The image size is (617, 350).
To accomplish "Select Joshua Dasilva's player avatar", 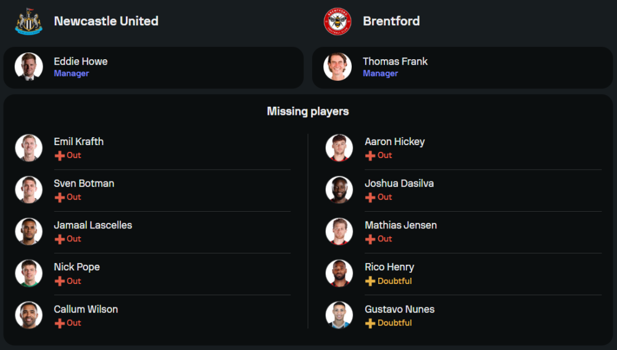I will click(339, 190).
